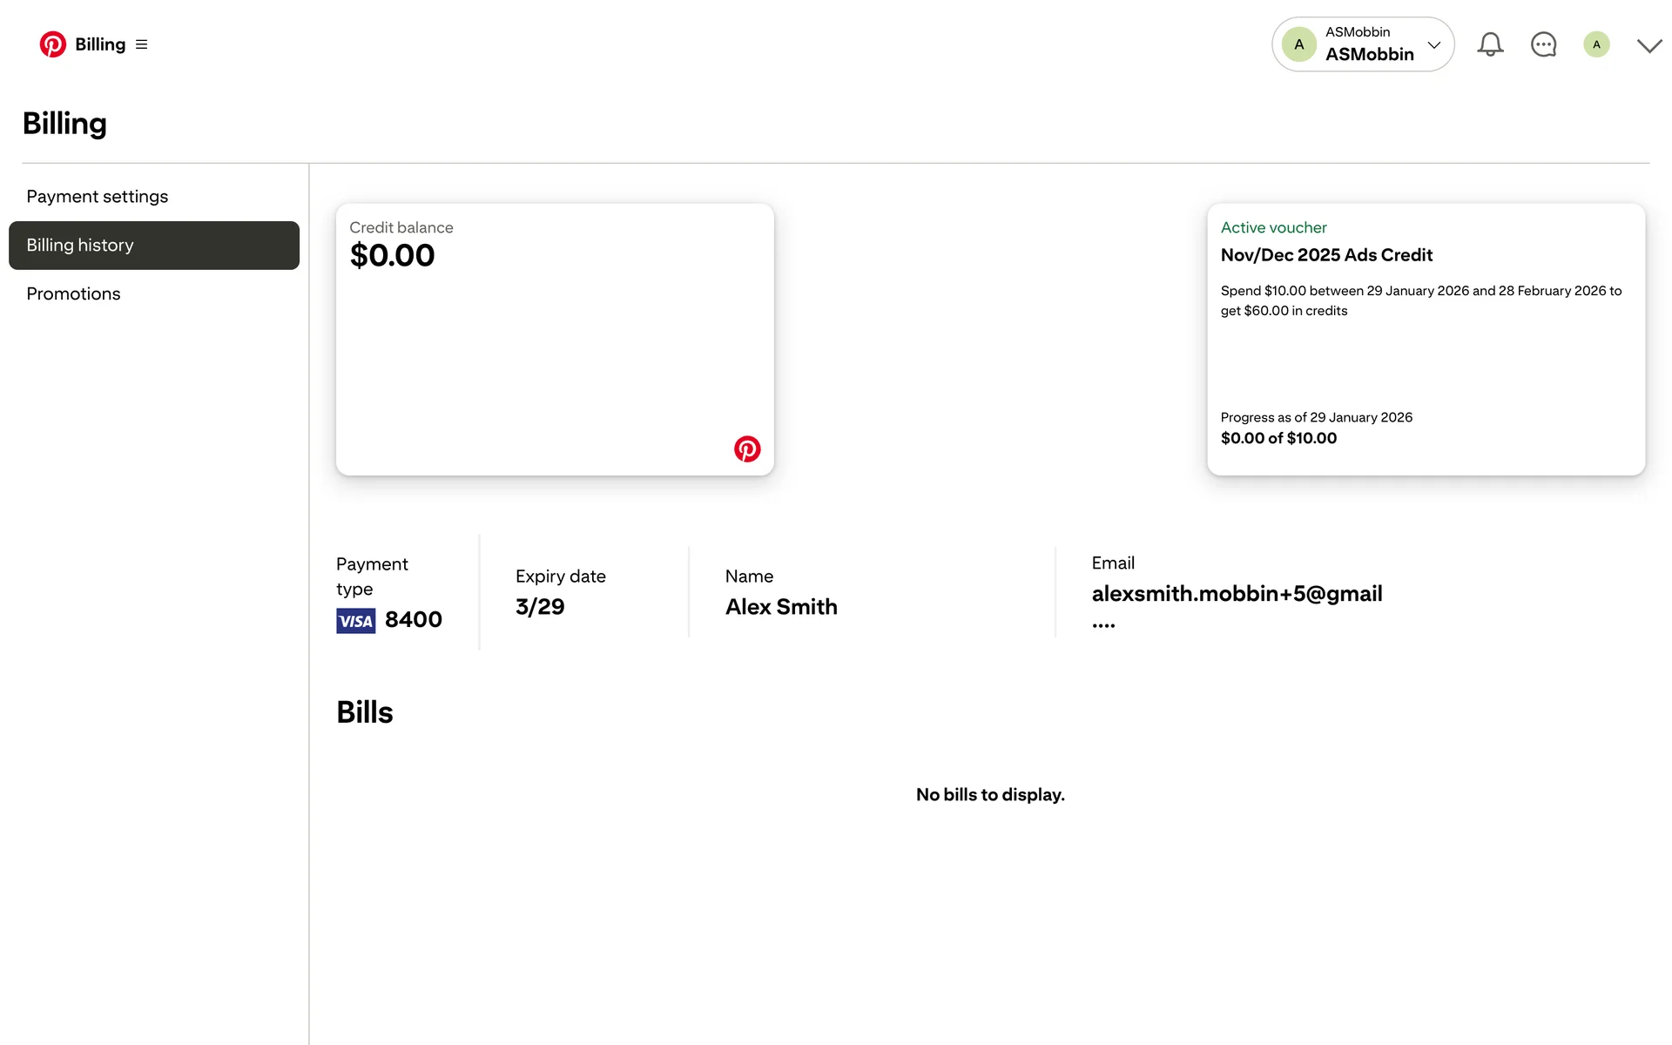Image resolution: width=1672 pixels, height=1045 pixels.
Task: Go to the Promotions section
Action: click(74, 294)
